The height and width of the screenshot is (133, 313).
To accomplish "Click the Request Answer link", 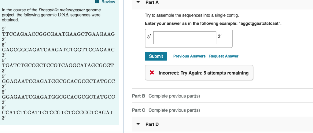I will 224,56.
